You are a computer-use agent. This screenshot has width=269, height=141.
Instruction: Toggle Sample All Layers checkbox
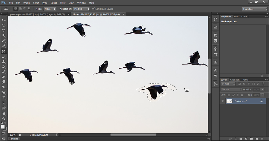pyautogui.click(x=93, y=9)
